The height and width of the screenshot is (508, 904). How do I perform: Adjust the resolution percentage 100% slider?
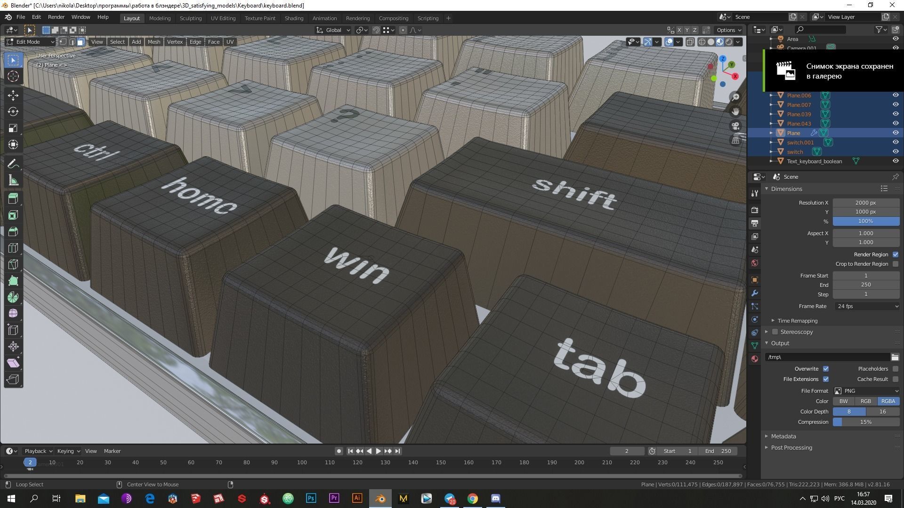(x=866, y=221)
